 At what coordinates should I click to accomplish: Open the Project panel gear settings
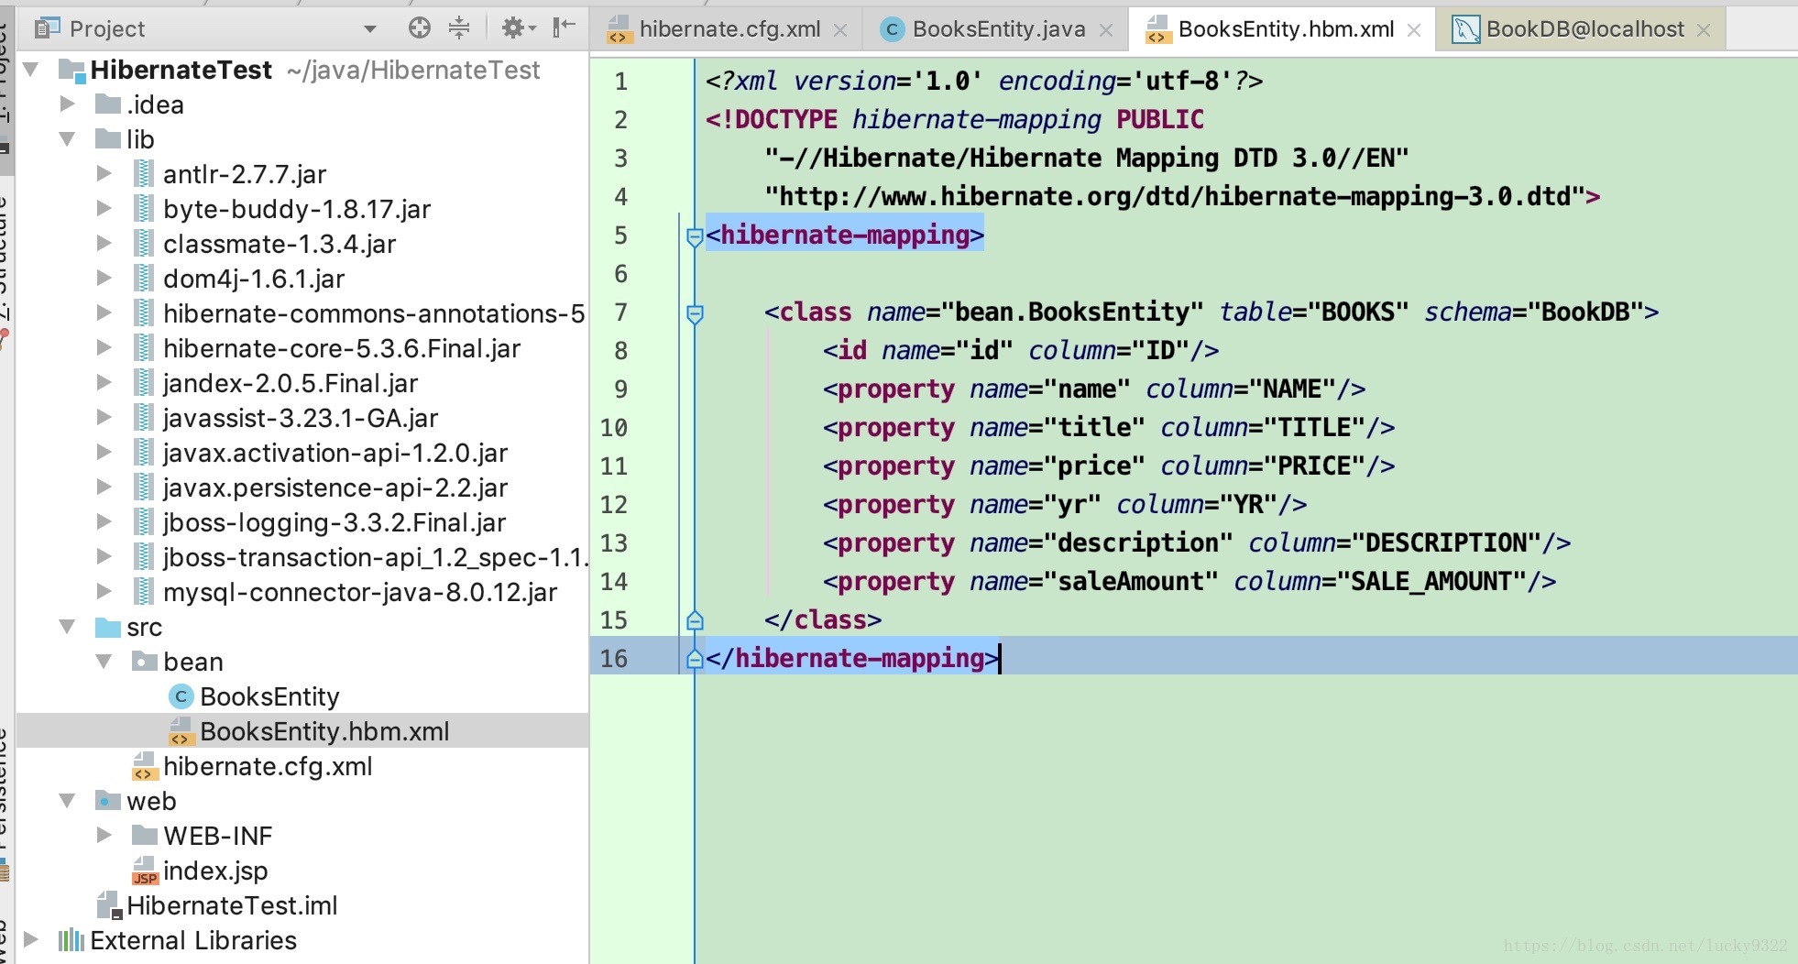pos(518,28)
